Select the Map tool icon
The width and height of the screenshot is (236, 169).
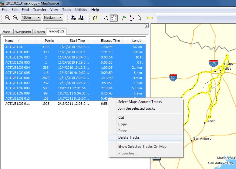(x=95, y=18)
